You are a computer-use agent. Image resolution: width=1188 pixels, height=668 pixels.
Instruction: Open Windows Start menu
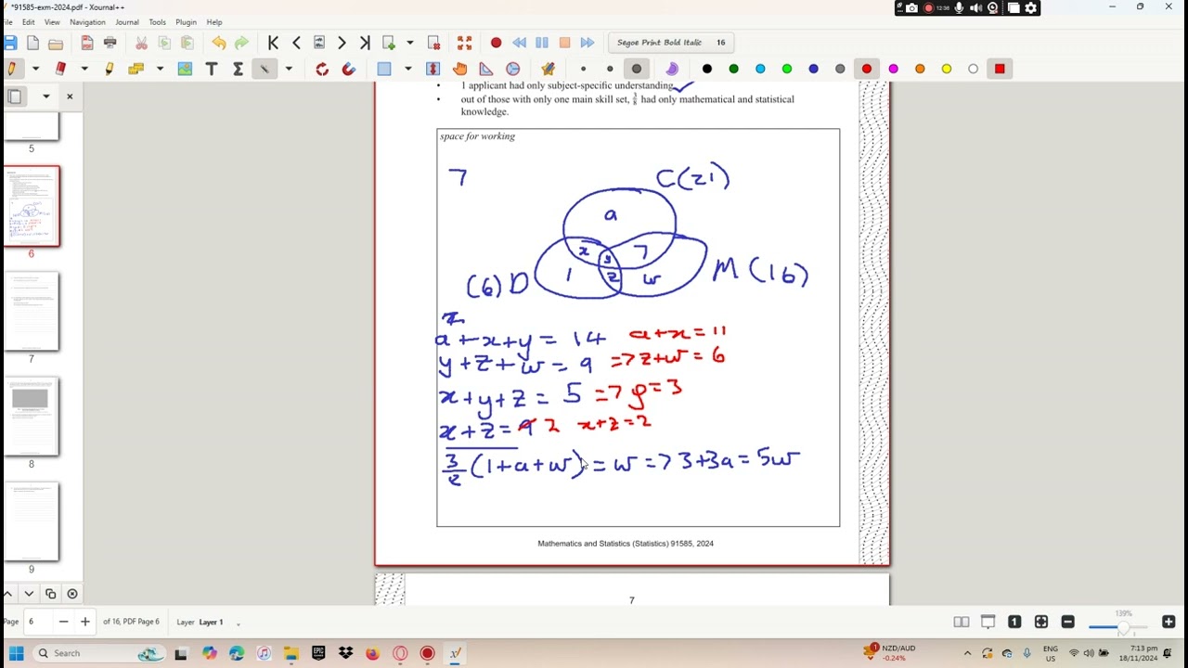coord(16,653)
